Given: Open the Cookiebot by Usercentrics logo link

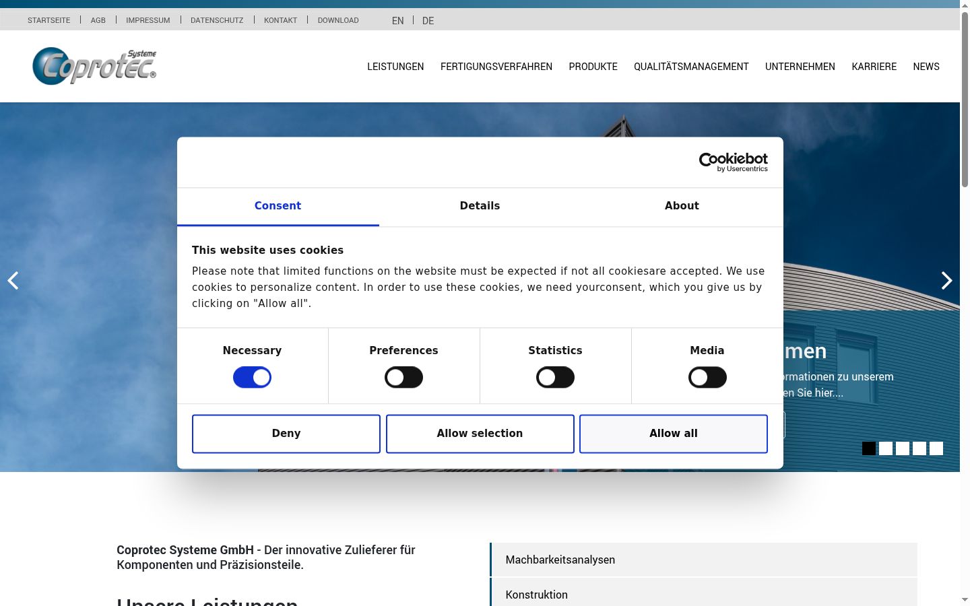Looking at the screenshot, I should (733, 162).
